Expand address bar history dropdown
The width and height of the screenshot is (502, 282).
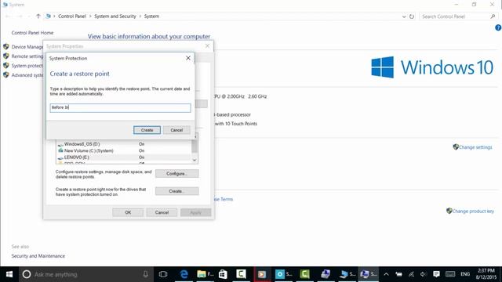[x=404, y=16]
